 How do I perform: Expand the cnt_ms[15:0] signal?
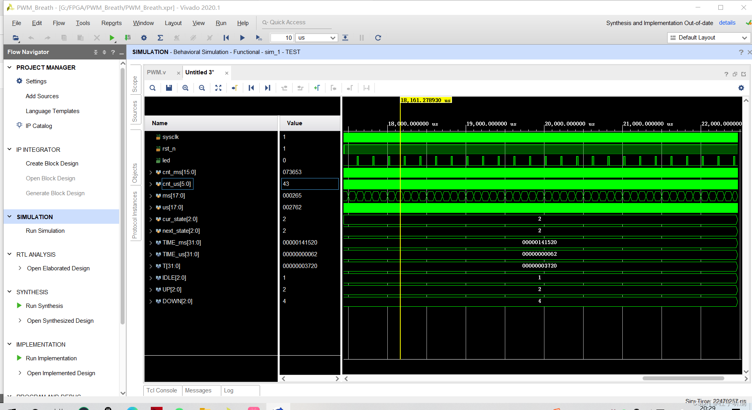coord(151,172)
